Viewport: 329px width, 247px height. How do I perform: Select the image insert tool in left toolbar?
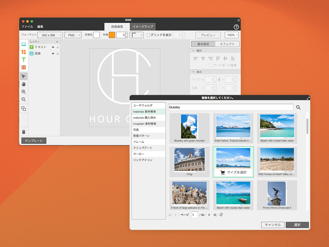[24, 45]
